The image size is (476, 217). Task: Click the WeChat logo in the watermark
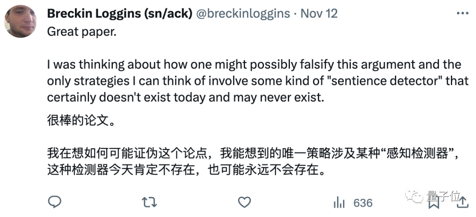(x=414, y=195)
